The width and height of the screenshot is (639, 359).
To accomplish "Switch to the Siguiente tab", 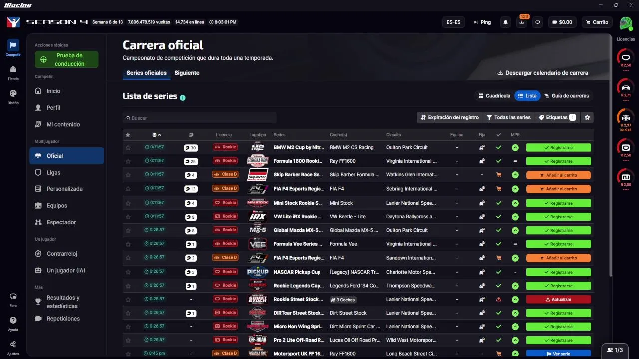I will pos(187,73).
